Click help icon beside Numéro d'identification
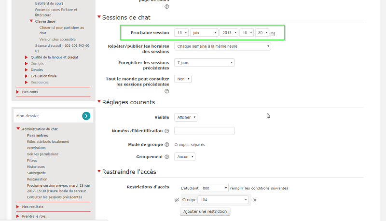386x221 pixels. tap(167, 131)
